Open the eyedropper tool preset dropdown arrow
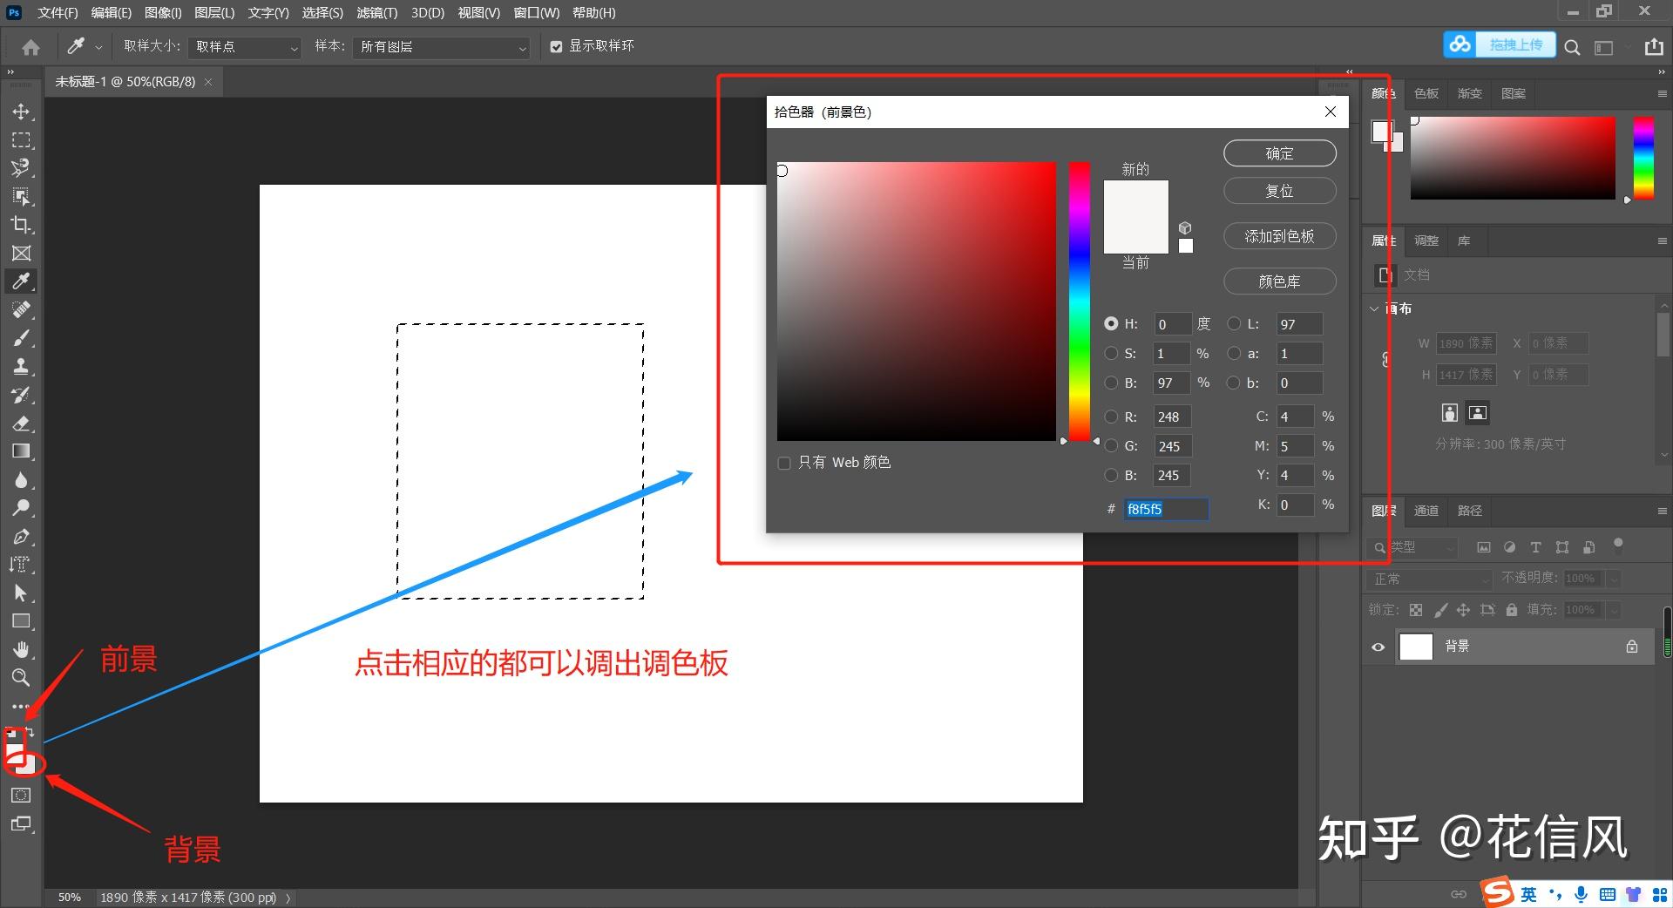The width and height of the screenshot is (1673, 908). tap(98, 47)
